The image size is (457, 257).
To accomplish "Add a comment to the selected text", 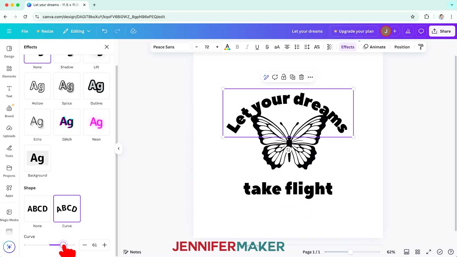I will (x=275, y=77).
